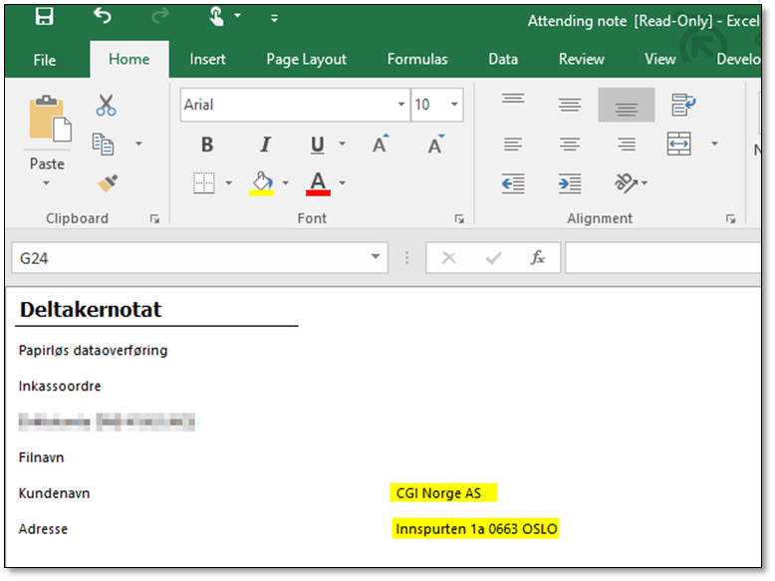
Task: Toggle Bold formatting
Action: [x=207, y=145]
